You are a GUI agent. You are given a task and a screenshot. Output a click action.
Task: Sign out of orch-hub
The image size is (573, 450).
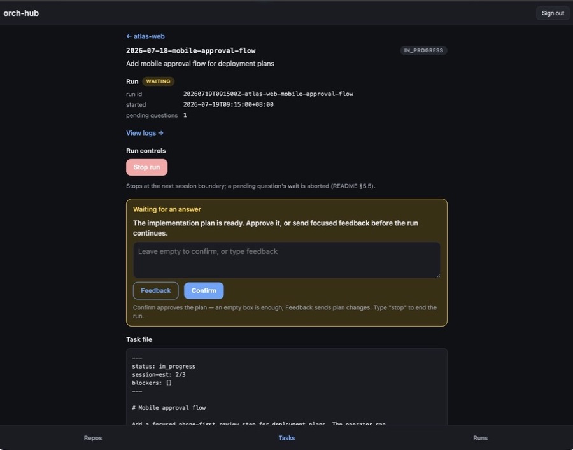[x=553, y=13]
